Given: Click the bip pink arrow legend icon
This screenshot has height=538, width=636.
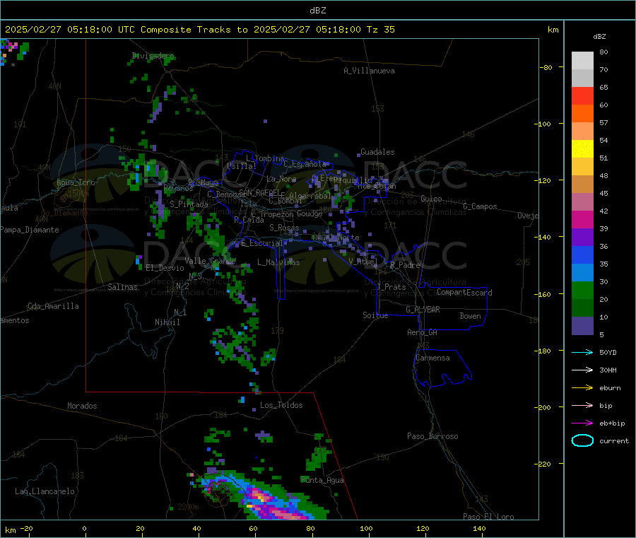Looking at the screenshot, I should point(582,405).
